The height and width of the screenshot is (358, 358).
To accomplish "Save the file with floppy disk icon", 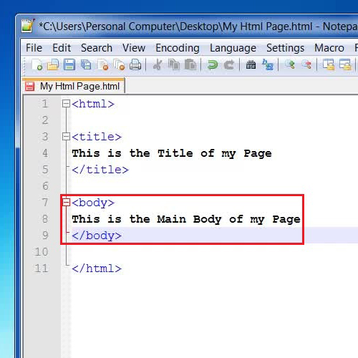I will tap(69, 64).
